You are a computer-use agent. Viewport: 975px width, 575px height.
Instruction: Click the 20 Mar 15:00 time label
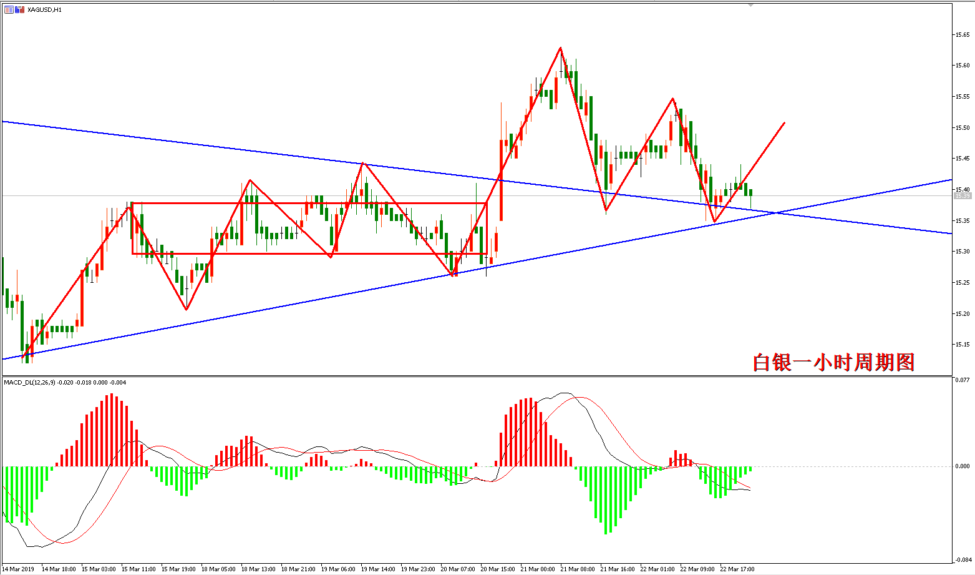(x=498, y=569)
